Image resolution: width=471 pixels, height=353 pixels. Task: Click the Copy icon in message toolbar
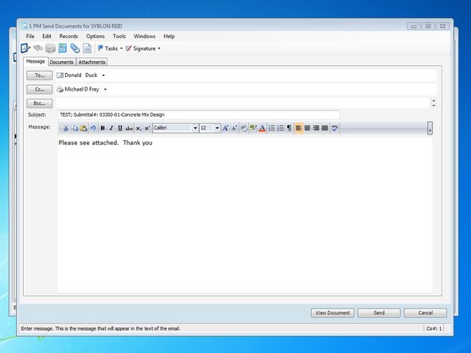[75, 128]
